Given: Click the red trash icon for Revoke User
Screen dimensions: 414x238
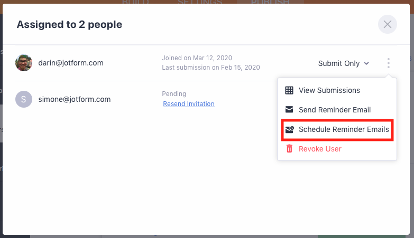Looking at the screenshot, I should tap(289, 149).
